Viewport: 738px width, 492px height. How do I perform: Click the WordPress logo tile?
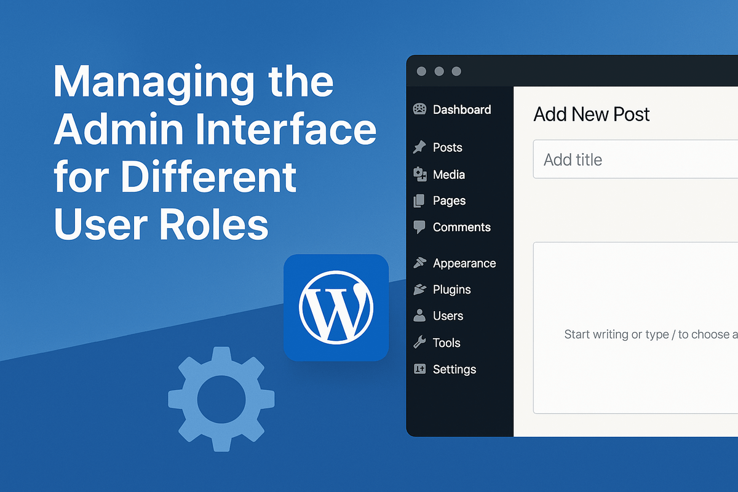(336, 307)
